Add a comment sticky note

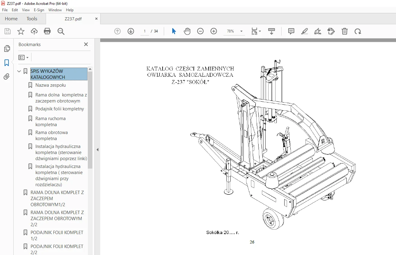point(291,31)
